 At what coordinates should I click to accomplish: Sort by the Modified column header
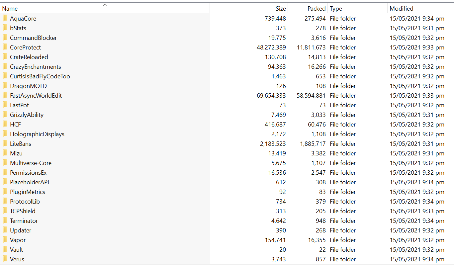[x=420, y=8]
